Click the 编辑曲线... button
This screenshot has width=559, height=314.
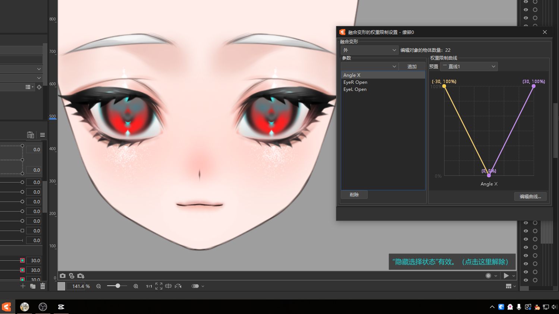530,197
